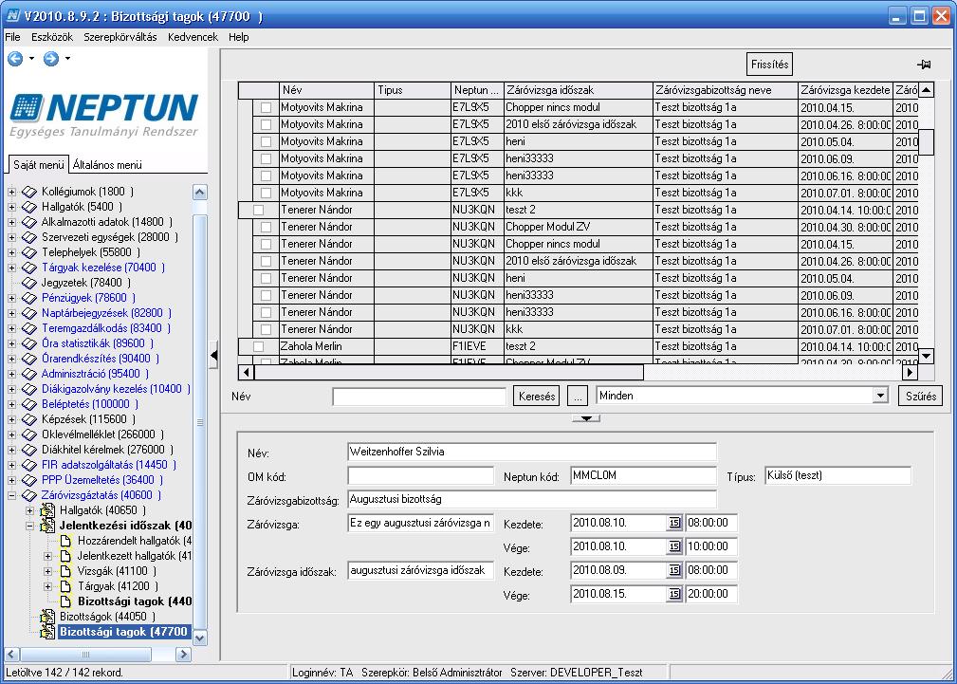
Task: Click the table vertical scrollbar thumb
Action: pyautogui.click(x=926, y=142)
